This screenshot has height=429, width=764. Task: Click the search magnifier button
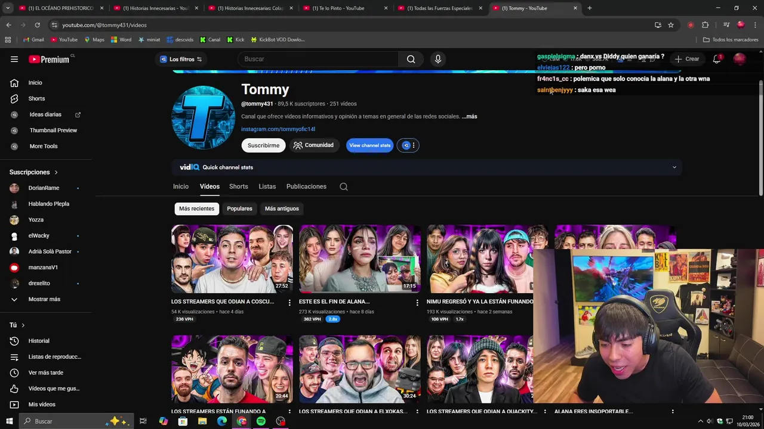(411, 59)
